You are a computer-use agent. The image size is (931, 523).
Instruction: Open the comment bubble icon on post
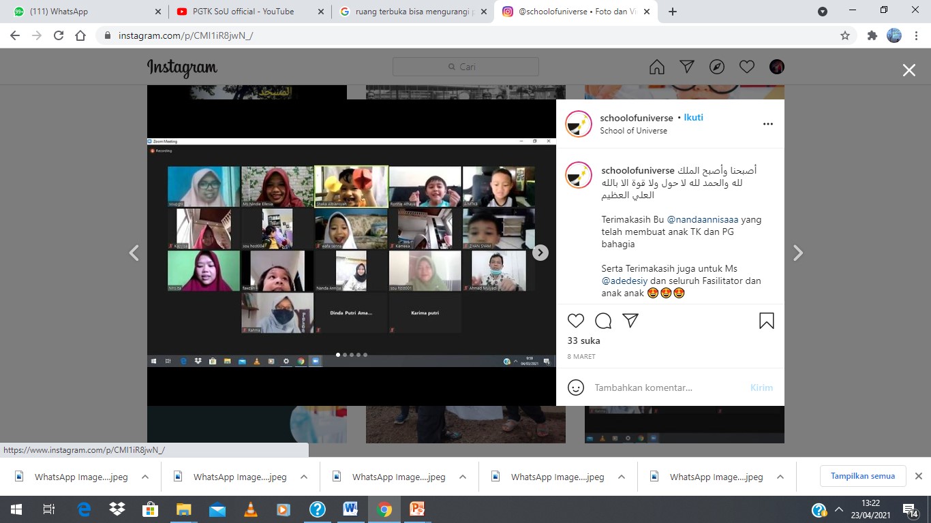[x=603, y=321]
